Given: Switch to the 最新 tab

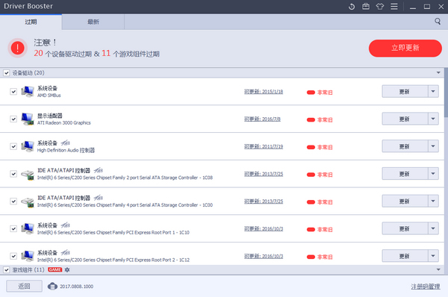Looking at the screenshot, I should (93, 22).
